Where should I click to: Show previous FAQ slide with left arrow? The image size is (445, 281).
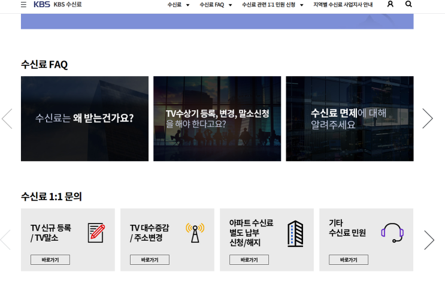pos(7,119)
